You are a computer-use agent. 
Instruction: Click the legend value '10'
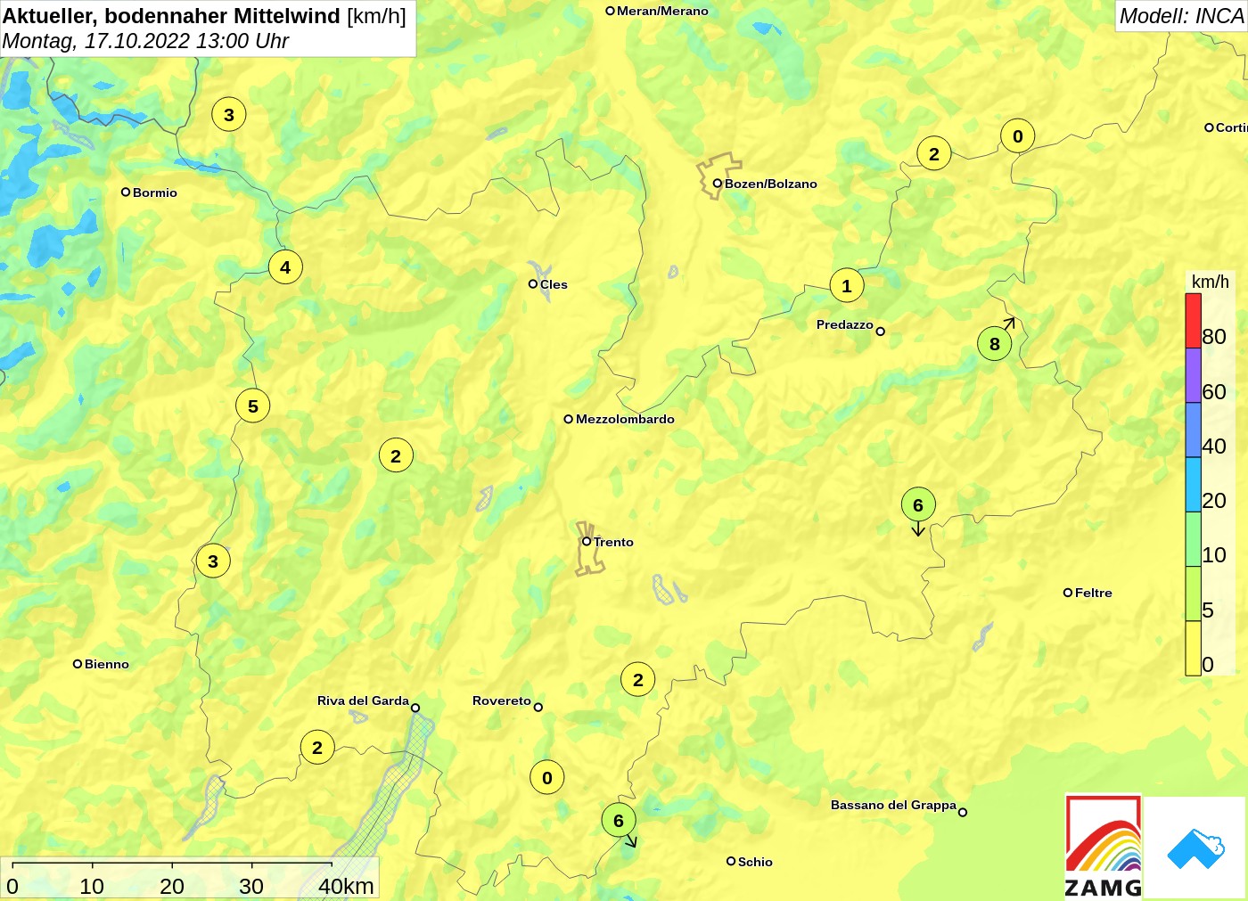point(1214,555)
